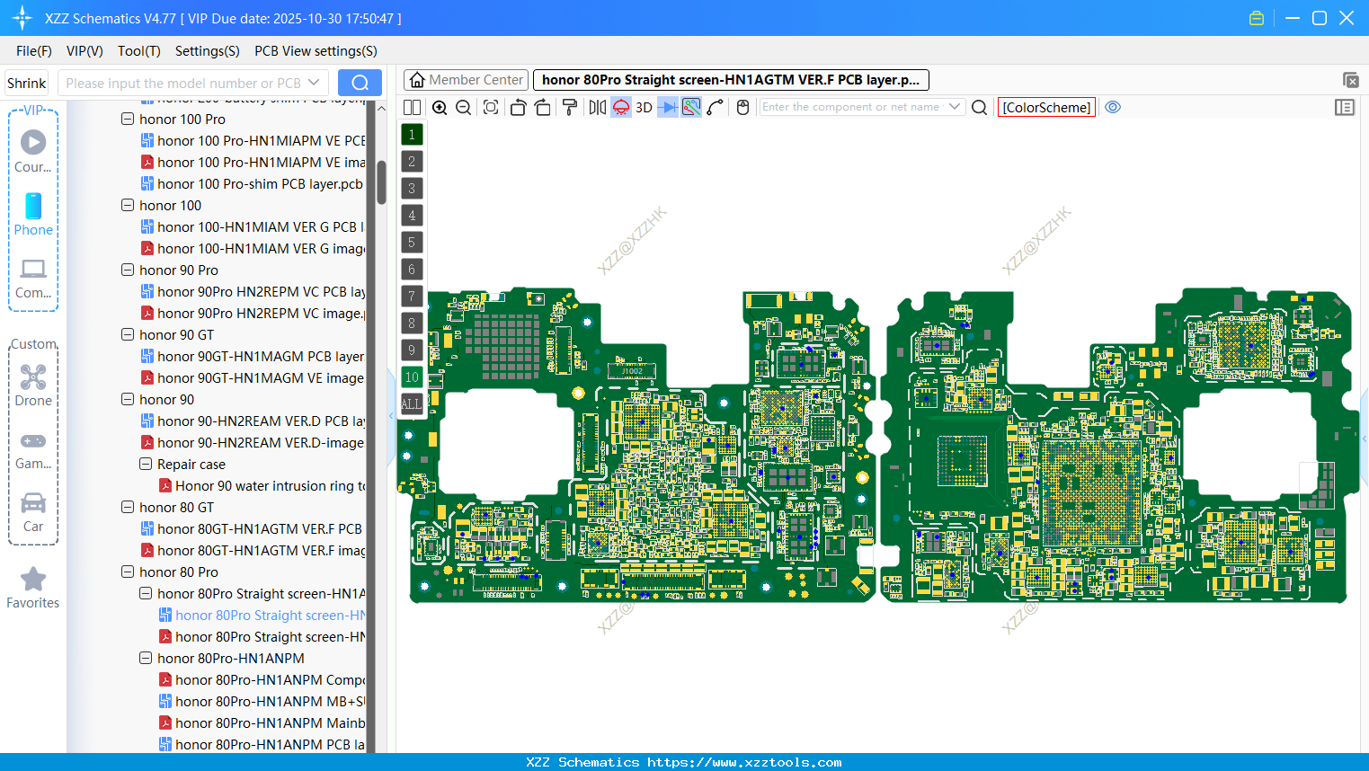Open the Drone sidebar category
Image resolution: width=1369 pixels, height=771 pixels.
[33, 385]
